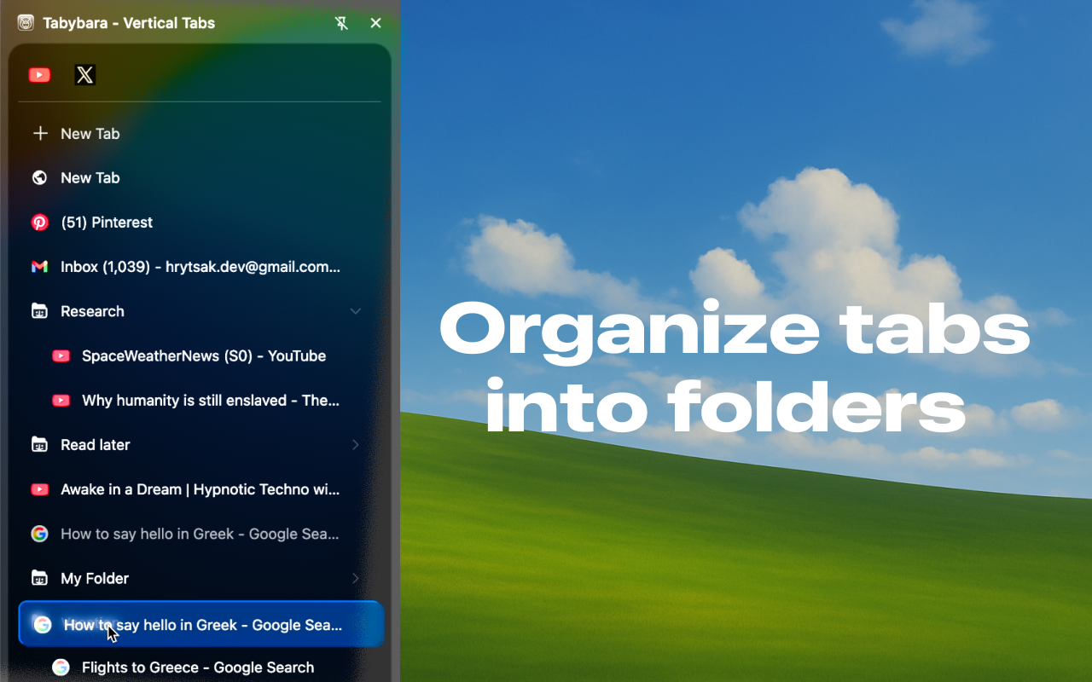
Task: Close the Tabybara side panel
Action: pos(375,23)
